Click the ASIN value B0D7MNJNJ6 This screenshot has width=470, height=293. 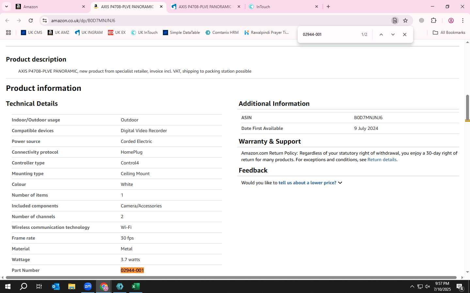(368, 118)
